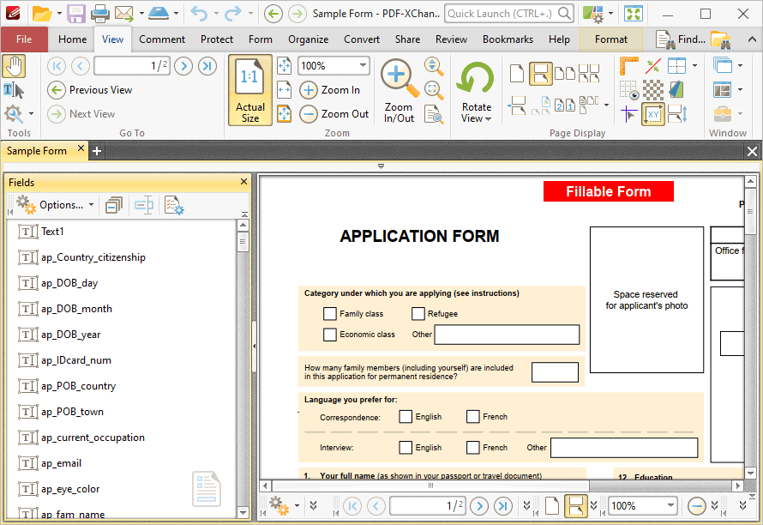Check Correspondence English checkbox
The width and height of the screenshot is (763, 525).
(406, 416)
